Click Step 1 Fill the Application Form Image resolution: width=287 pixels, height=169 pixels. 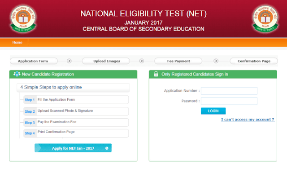click(76, 100)
